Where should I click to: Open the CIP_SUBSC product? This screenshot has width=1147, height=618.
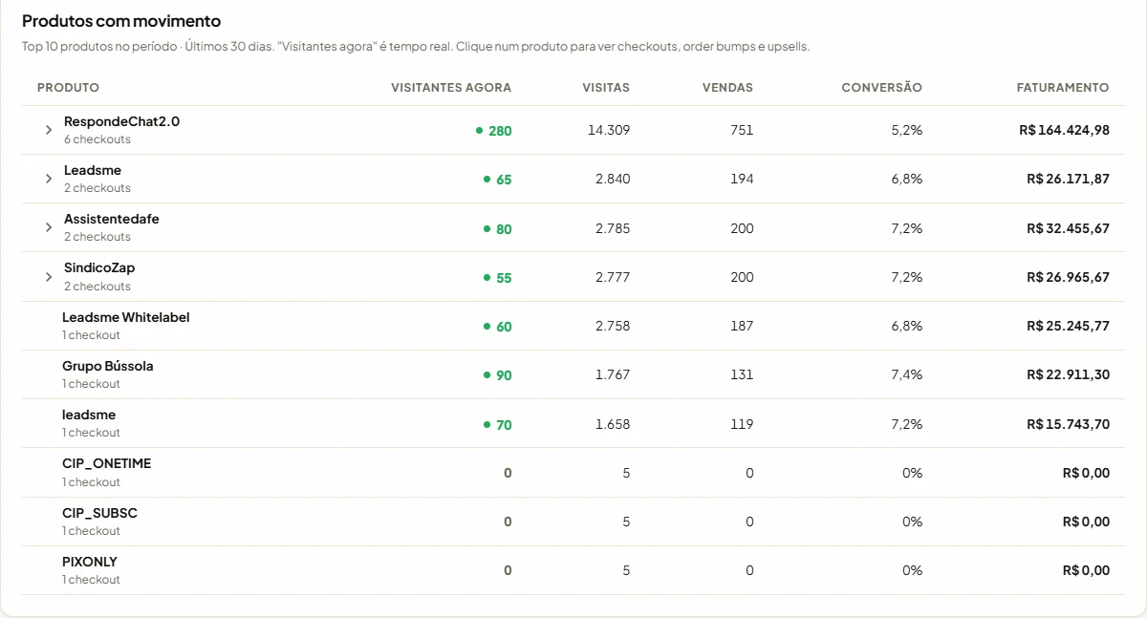click(x=99, y=513)
